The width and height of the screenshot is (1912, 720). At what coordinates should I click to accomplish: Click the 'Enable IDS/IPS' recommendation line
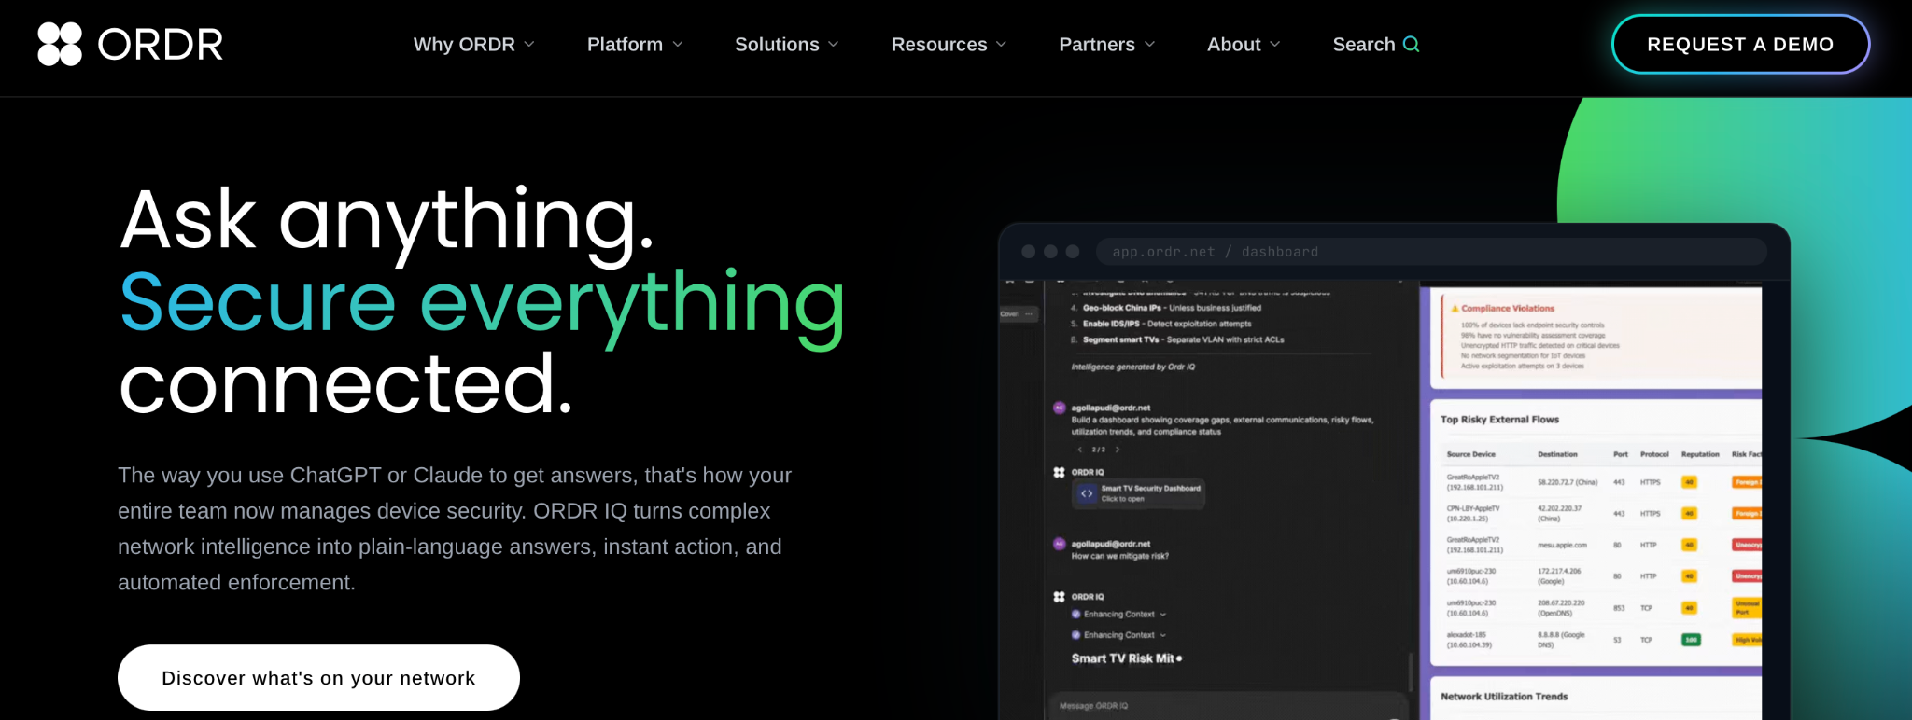coord(1160,324)
